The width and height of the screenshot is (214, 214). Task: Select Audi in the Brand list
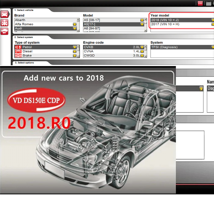point(45,28)
